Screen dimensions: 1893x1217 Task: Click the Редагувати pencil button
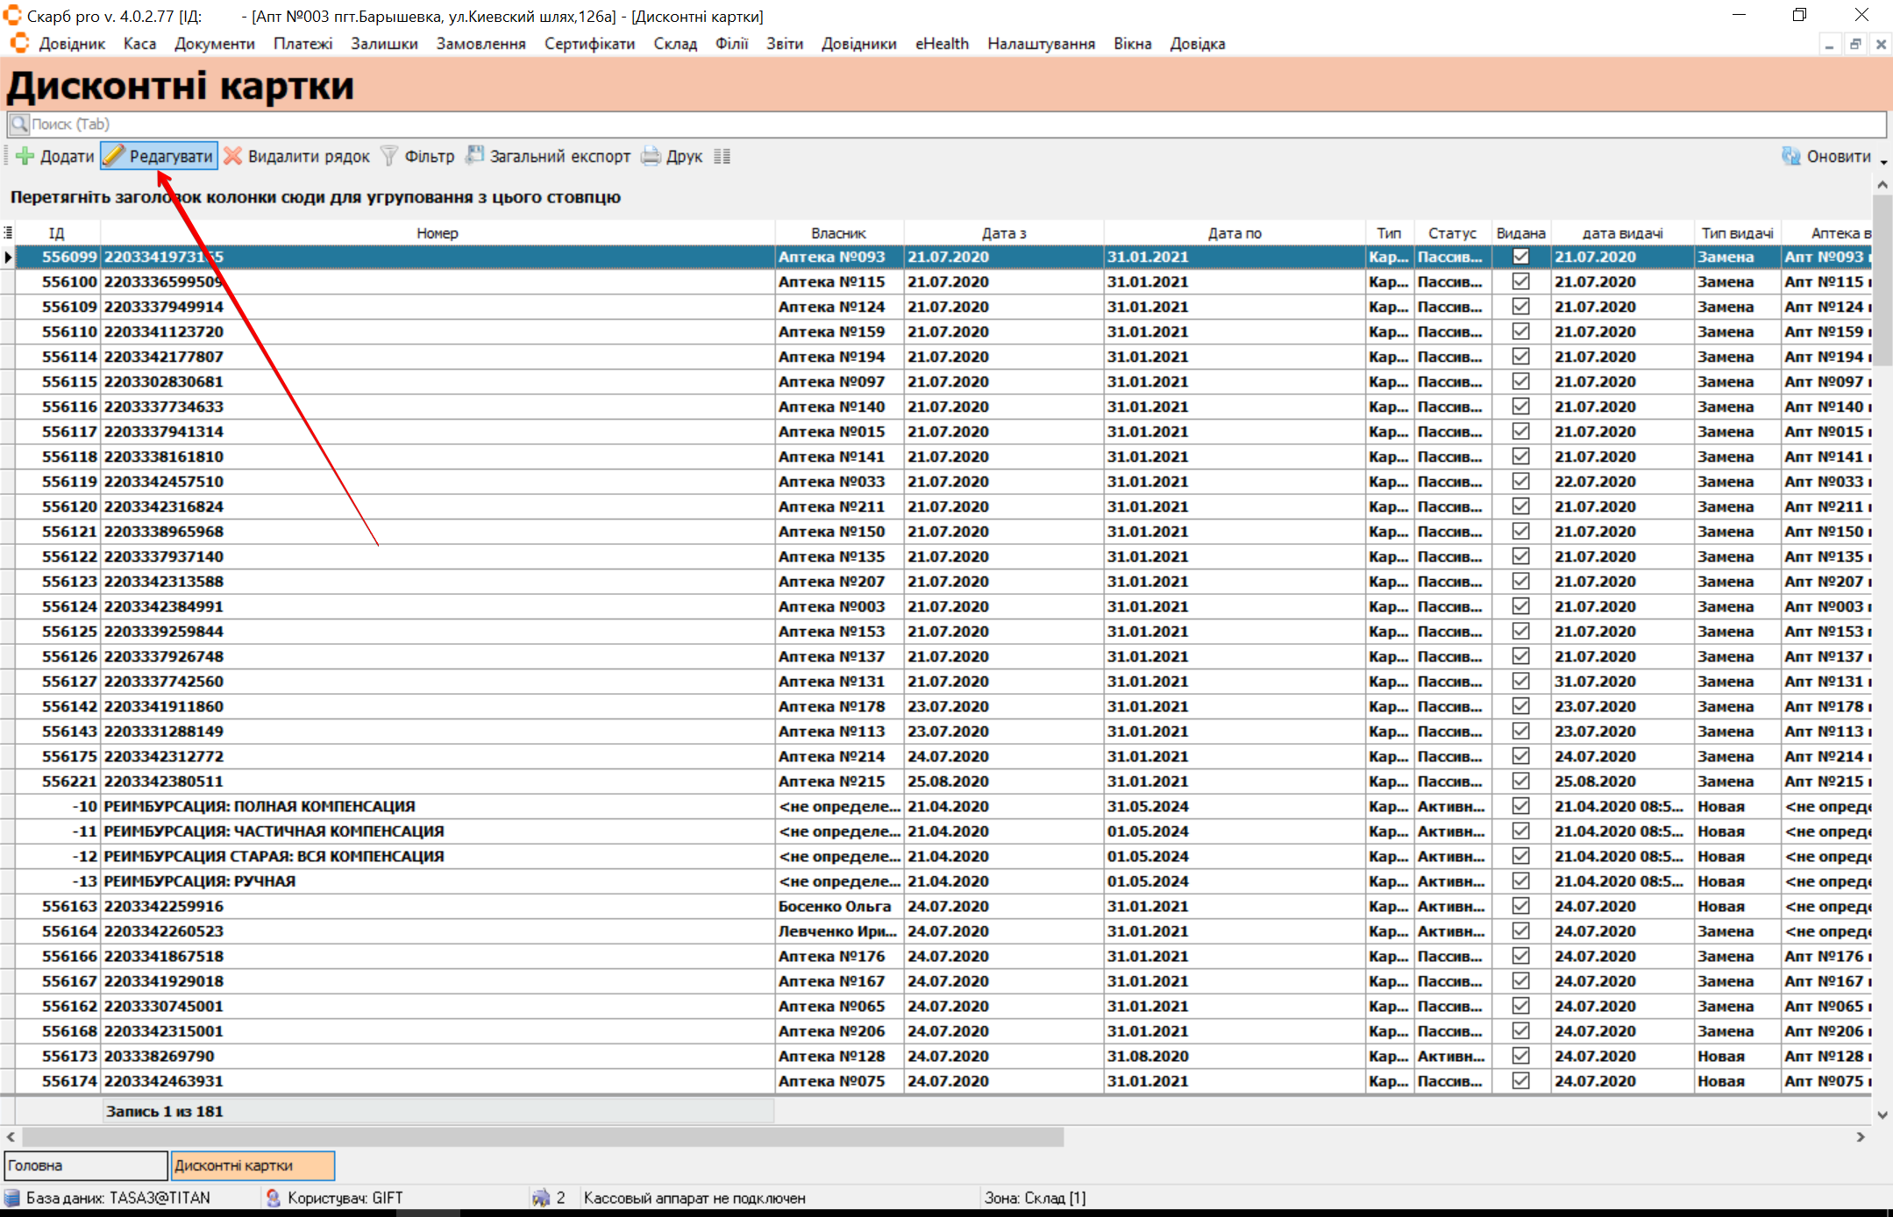tap(159, 157)
